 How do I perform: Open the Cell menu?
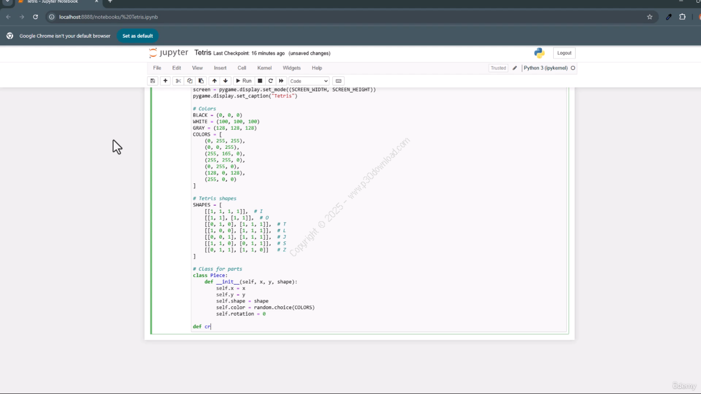[x=242, y=68]
